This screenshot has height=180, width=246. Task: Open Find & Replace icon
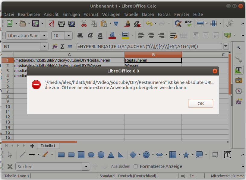[x=178, y=24]
